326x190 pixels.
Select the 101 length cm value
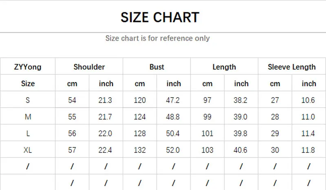point(207,133)
